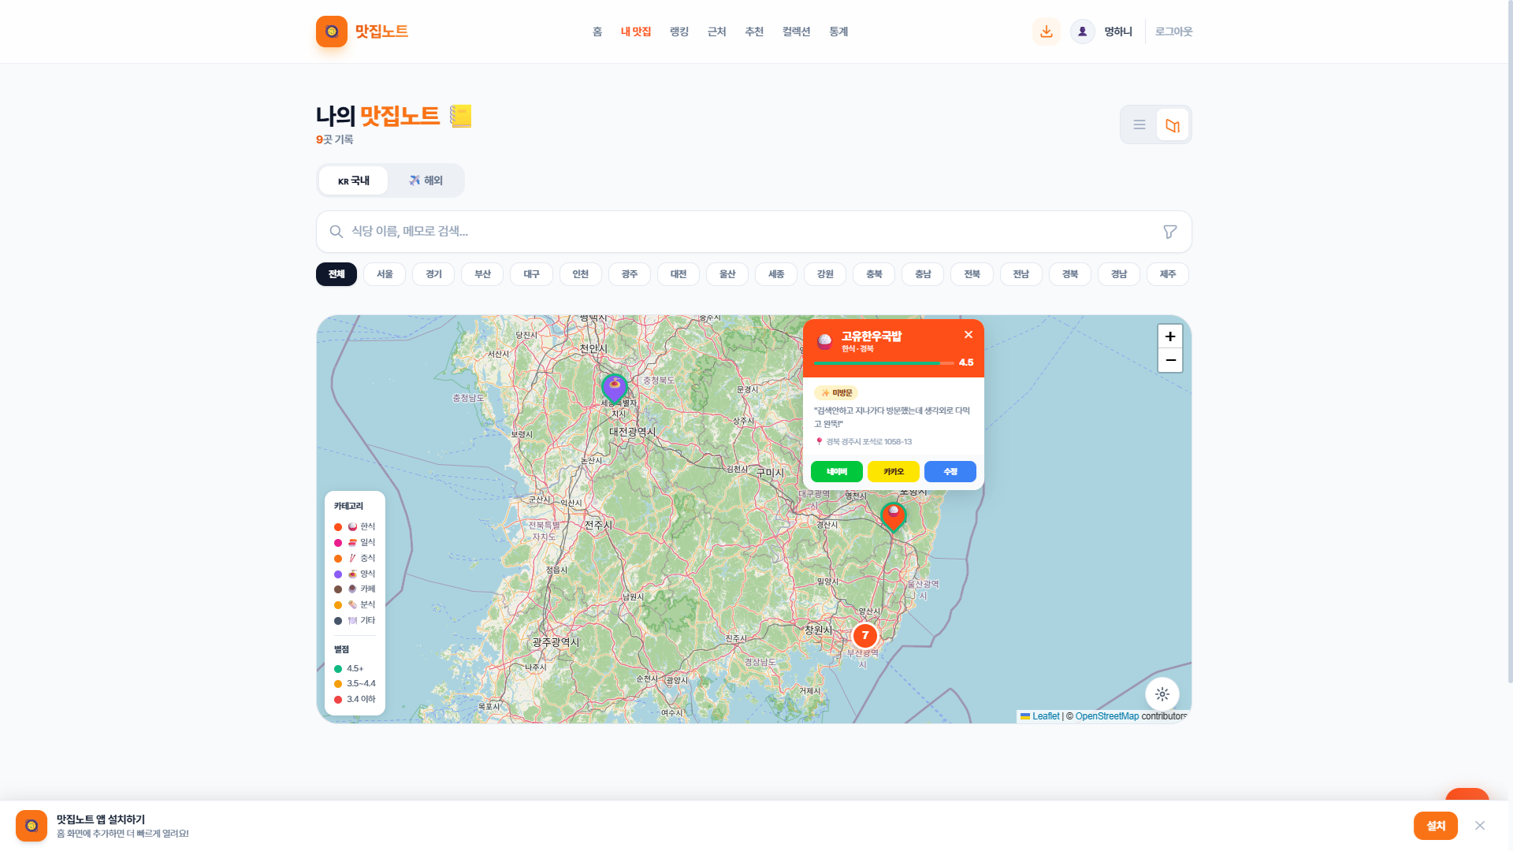The height and width of the screenshot is (851, 1513).
Task: Filter by 제주 region chip
Action: [1168, 274]
